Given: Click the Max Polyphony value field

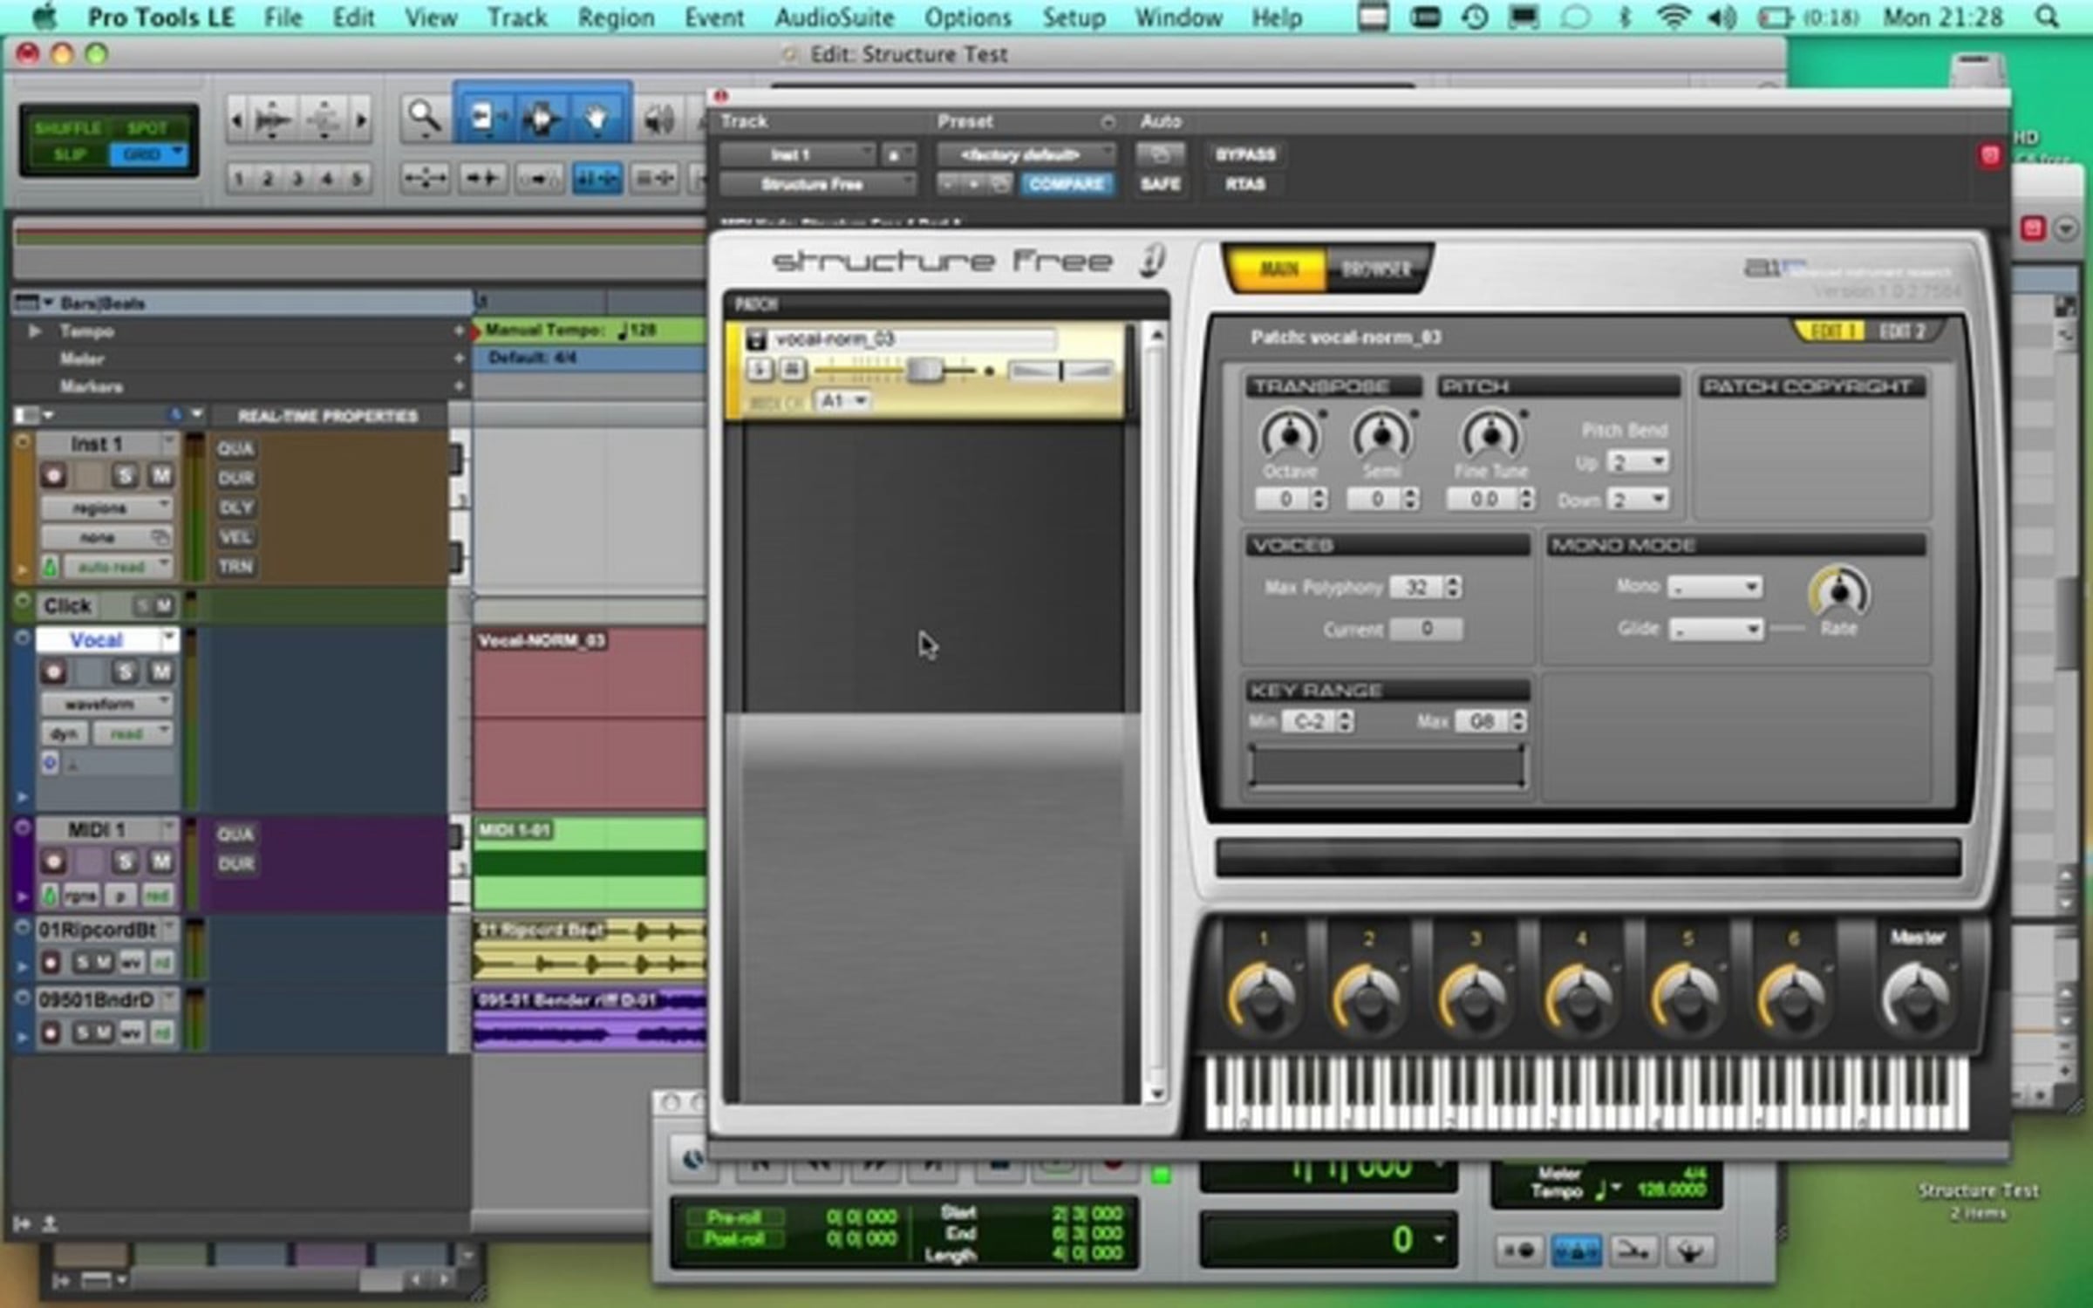Looking at the screenshot, I should 1416,587.
